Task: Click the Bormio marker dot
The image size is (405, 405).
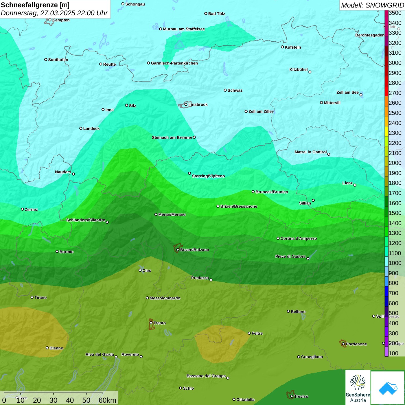Action: (57, 251)
